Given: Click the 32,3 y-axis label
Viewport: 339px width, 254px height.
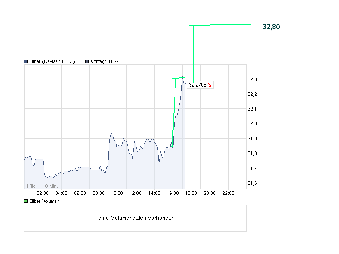Looking at the screenshot, I should click(252, 79).
